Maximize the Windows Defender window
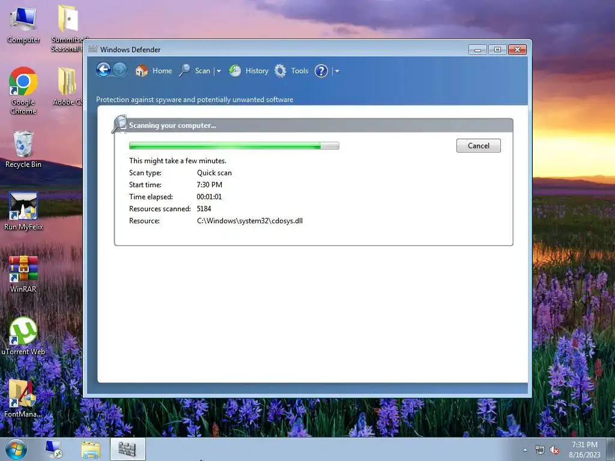The image size is (615, 461). 497,49
